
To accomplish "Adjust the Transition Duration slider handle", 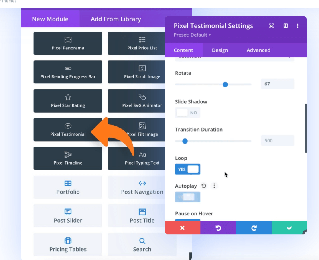I will point(185,141).
